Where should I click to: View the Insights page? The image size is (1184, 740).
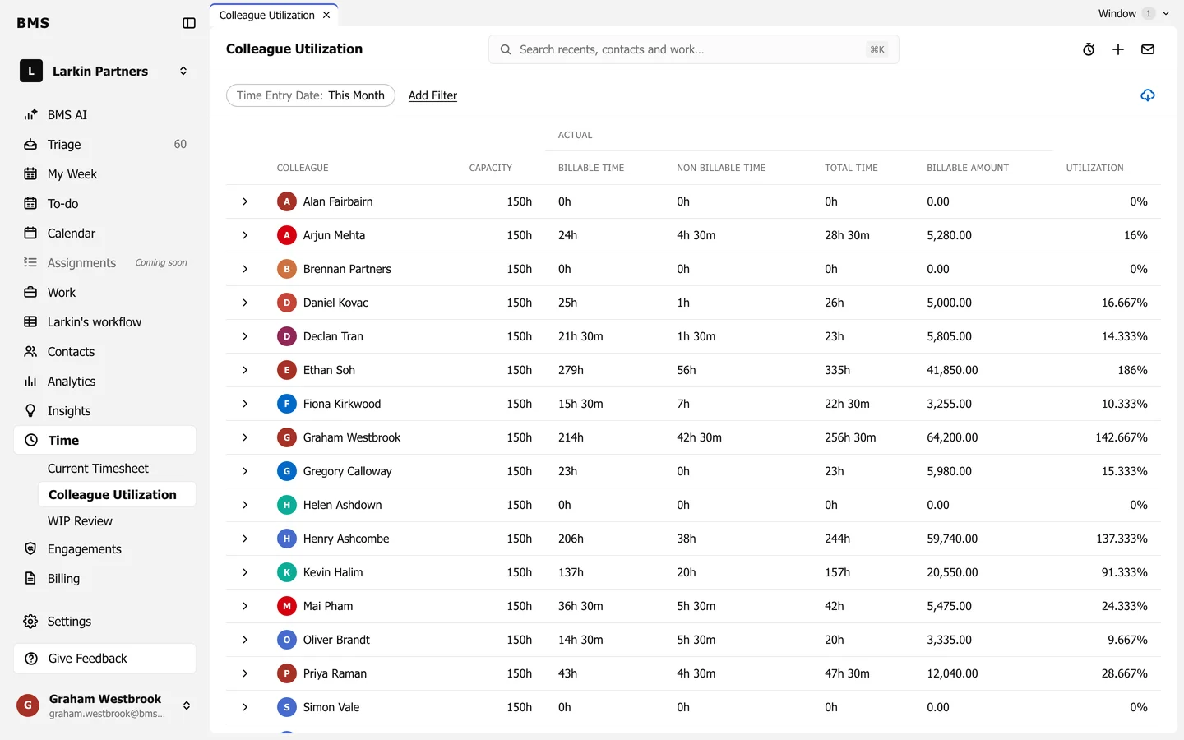(x=105, y=411)
